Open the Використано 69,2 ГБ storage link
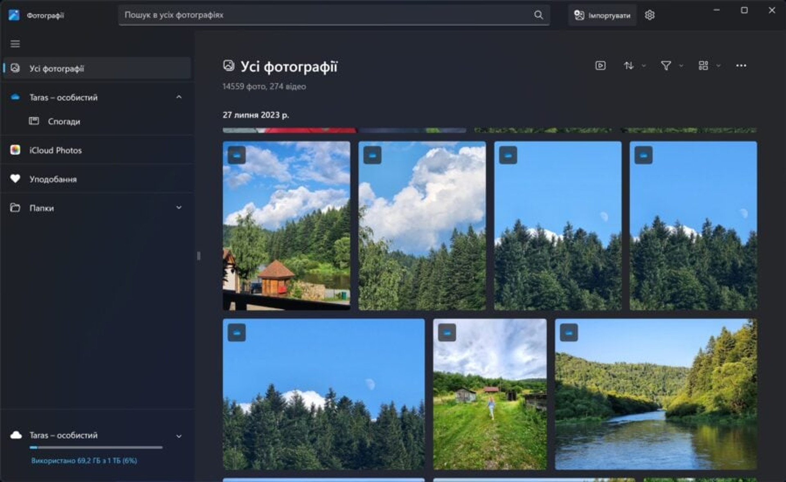The width and height of the screenshot is (786, 482). coord(84,460)
